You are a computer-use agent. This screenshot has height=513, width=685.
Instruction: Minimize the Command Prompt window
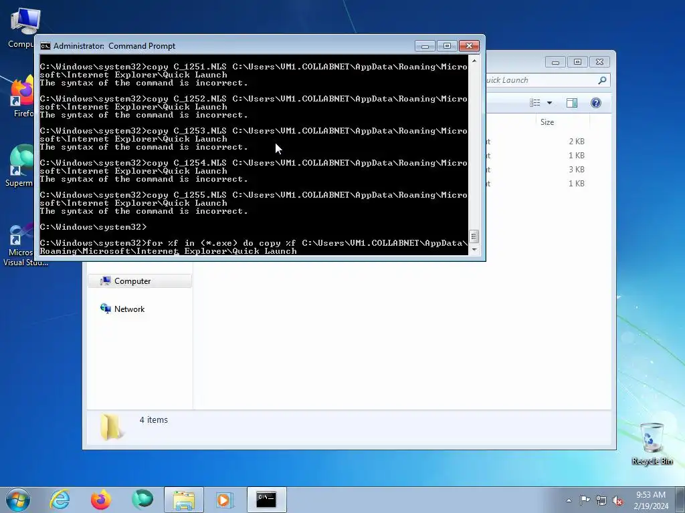[425, 46]
